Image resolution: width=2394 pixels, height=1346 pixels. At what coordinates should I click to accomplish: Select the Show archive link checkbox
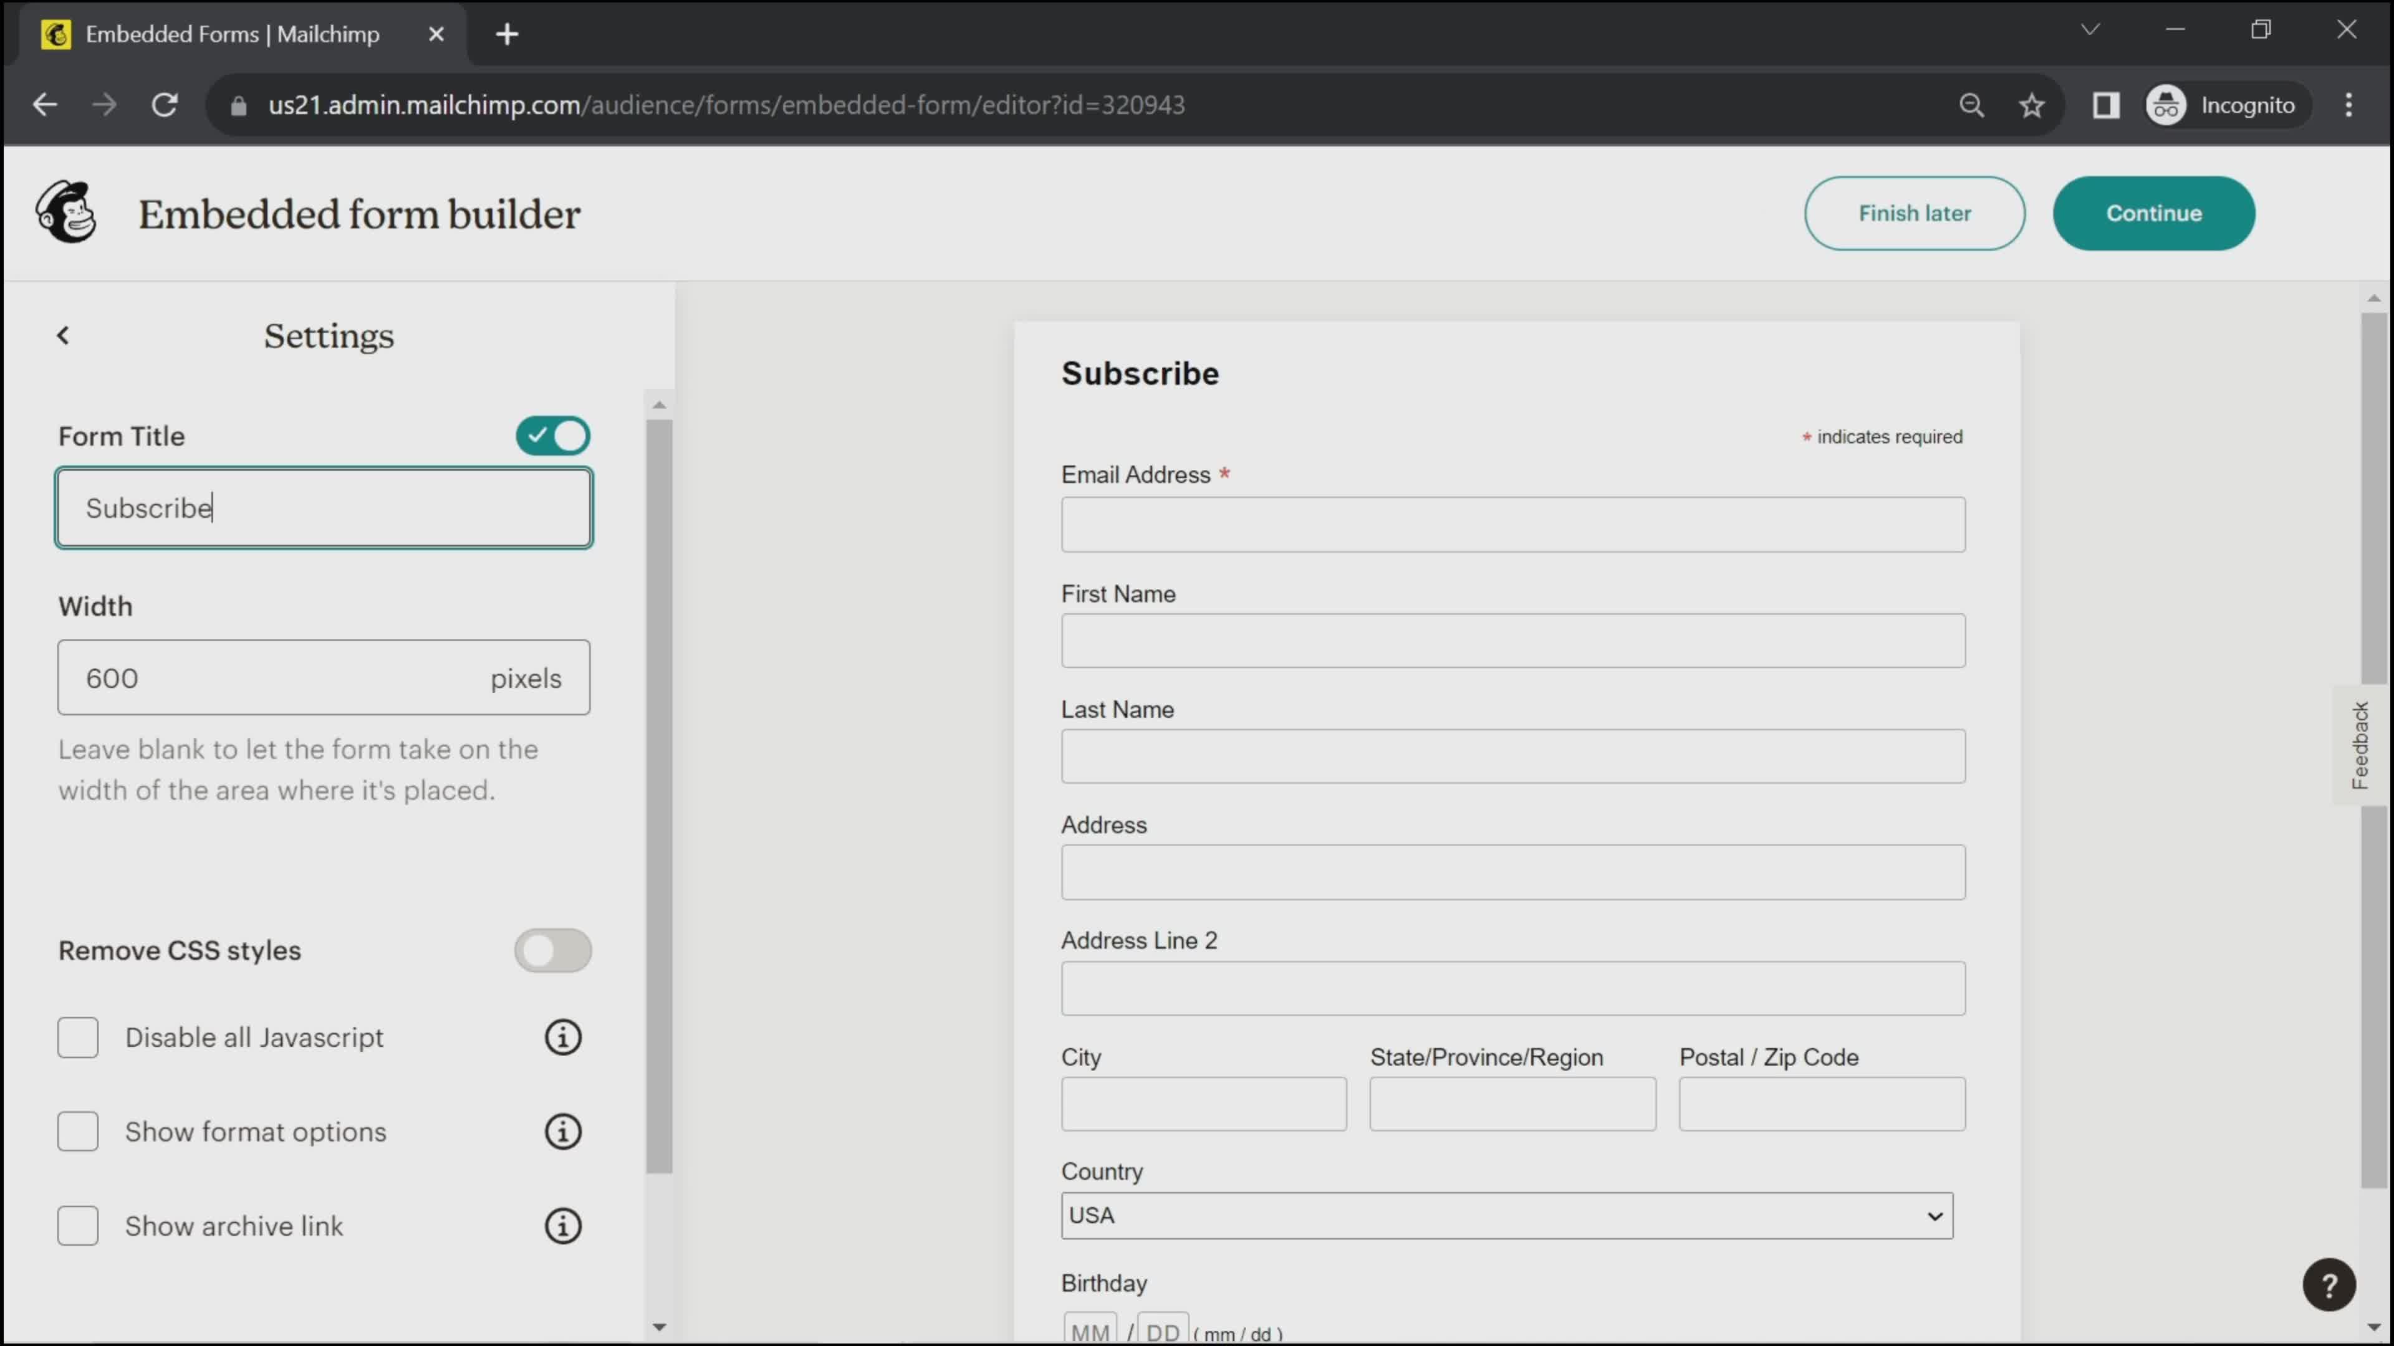click(x=77, y=1226)
